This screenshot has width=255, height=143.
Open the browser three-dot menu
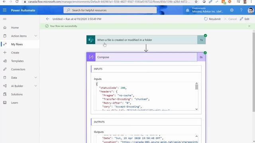point(251,2)
